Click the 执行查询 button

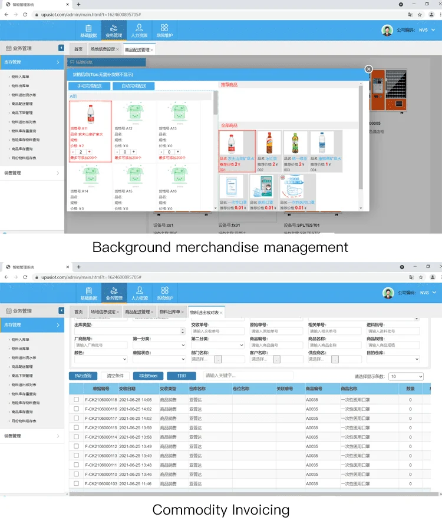tap(83, 376)
